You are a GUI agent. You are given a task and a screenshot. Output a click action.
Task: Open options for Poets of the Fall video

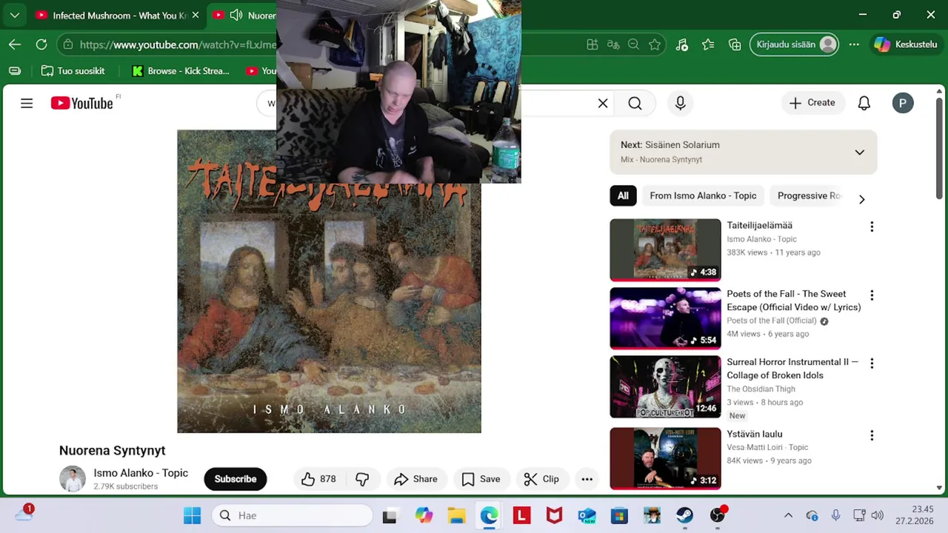872,295
